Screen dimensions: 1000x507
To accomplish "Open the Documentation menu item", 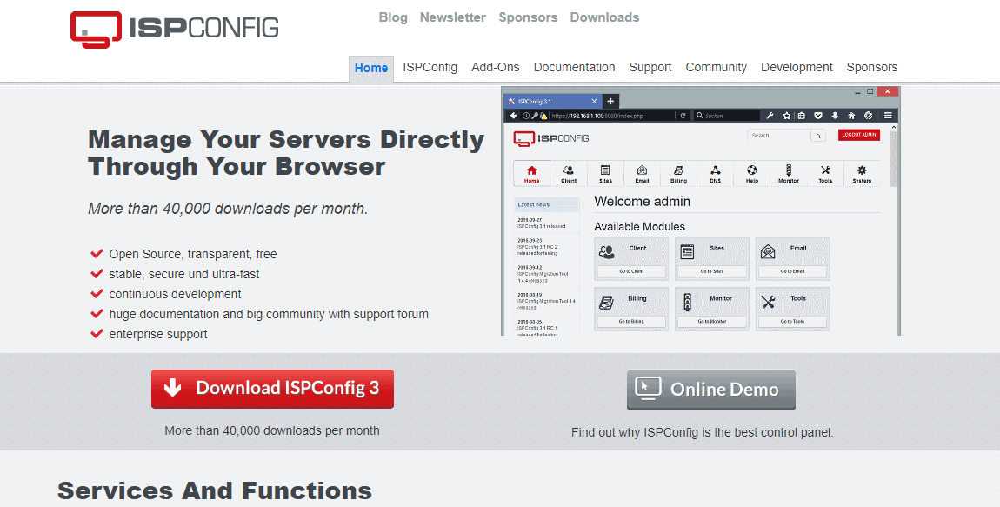I will click(575, 67).
